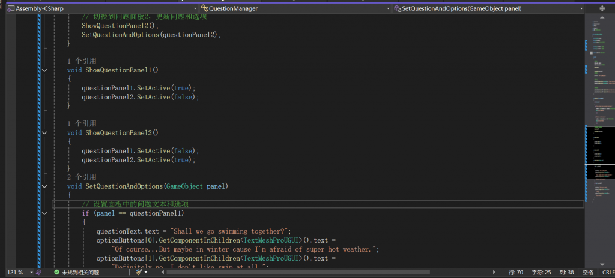Click the 1 个引用 above ShowQuestionPanel2

click(82, 124)
